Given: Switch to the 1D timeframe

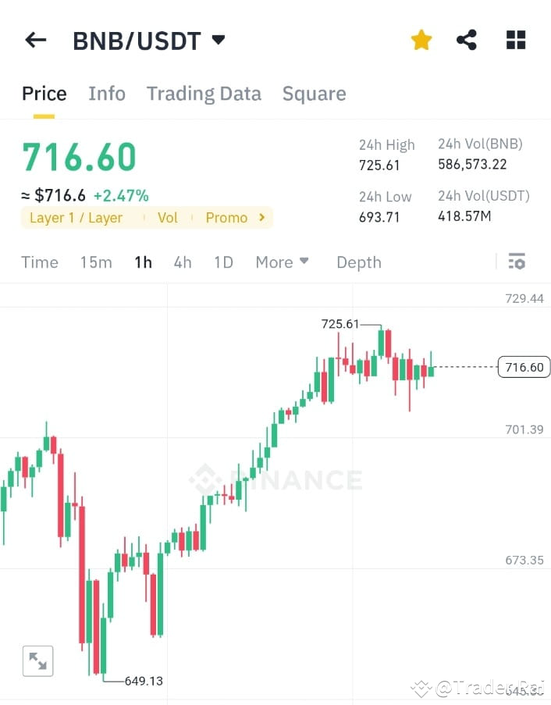Looking at the screenshot, I should point(223,262).
